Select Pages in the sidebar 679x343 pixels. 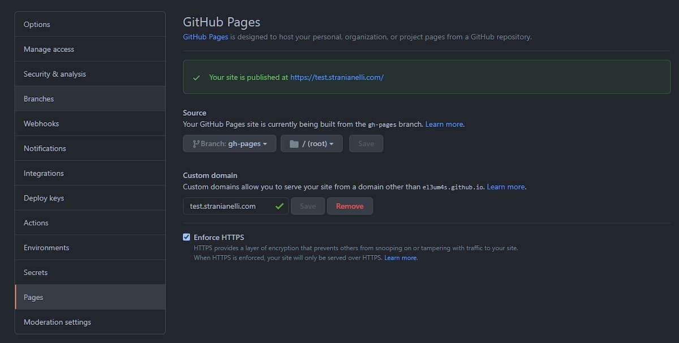coord(90,297)
